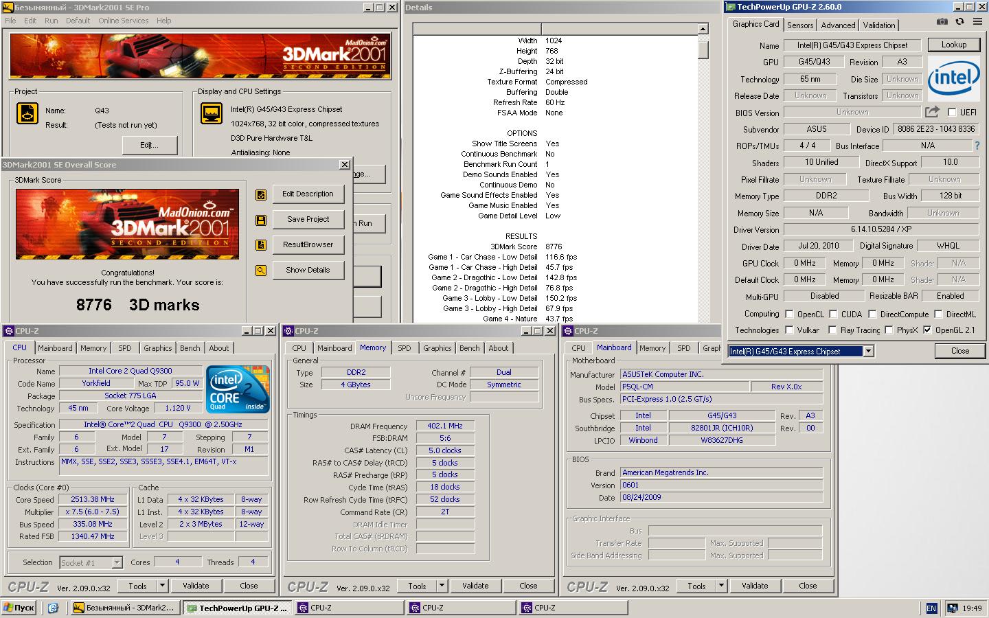Click the icon beside ResultBrowser
Viewport: 989px width, 618px height.
(261, 245)
